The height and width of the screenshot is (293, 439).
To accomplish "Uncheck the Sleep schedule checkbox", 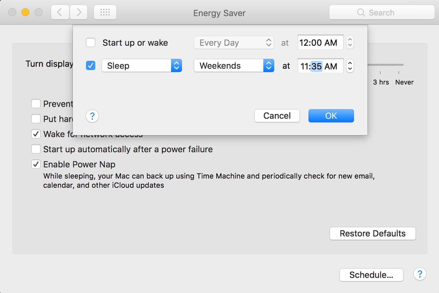I will pos(91,66).
